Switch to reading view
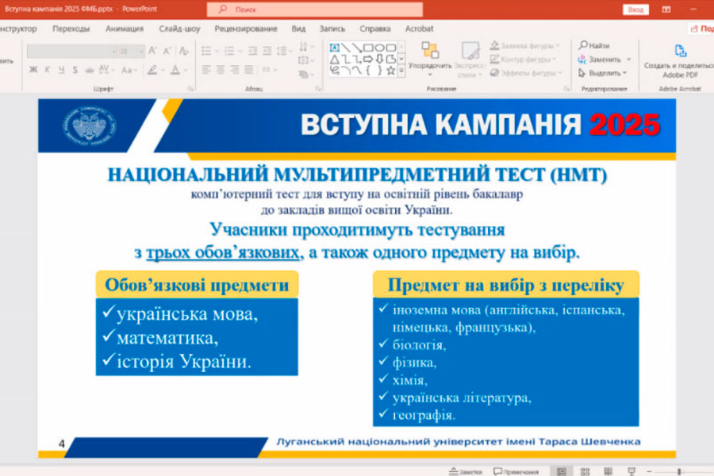 pos(608,471)
